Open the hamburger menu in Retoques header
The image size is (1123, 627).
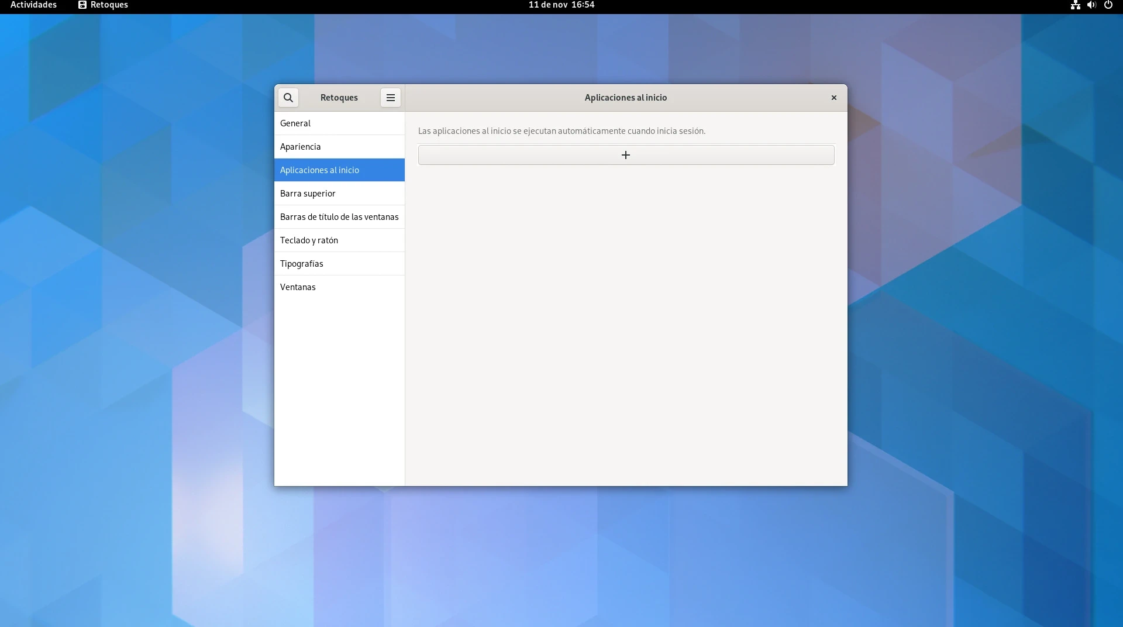click(x=390, y=98)
